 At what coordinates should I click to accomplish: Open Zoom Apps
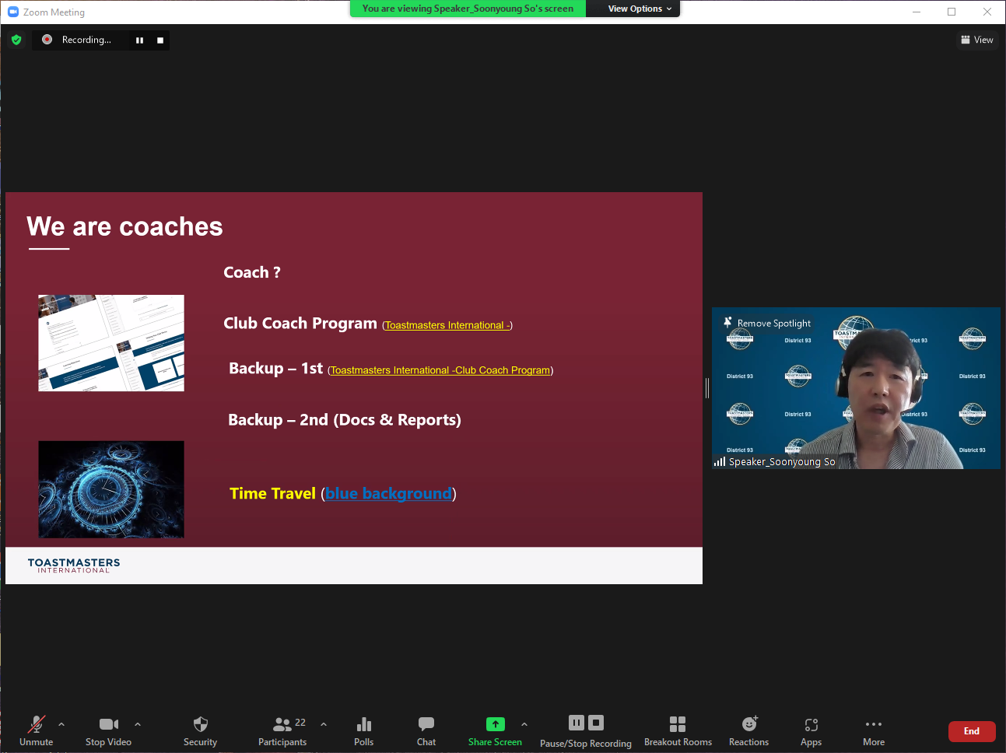point(811,730)
